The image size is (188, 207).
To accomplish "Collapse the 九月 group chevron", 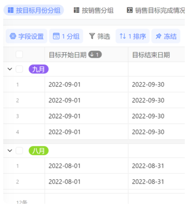I will click(10, 69).
